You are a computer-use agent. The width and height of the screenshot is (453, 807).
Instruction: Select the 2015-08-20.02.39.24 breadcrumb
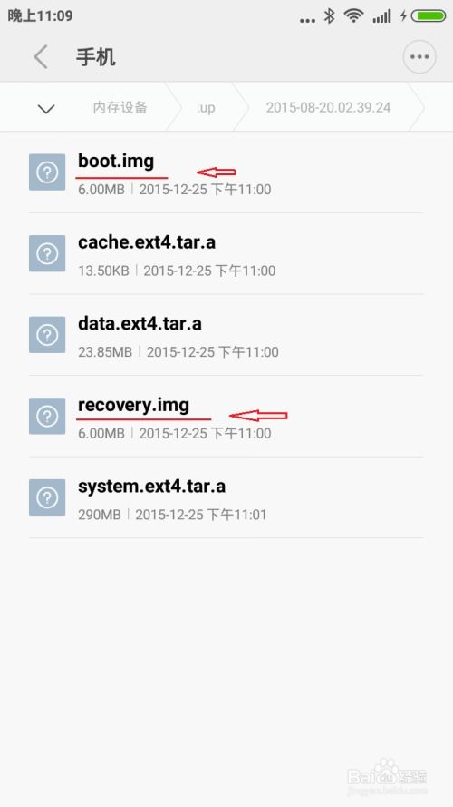[328, 107]
